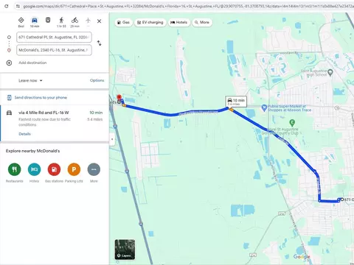
Task: Click the 10 min route label on map
Action: click(x=236, y=102)
